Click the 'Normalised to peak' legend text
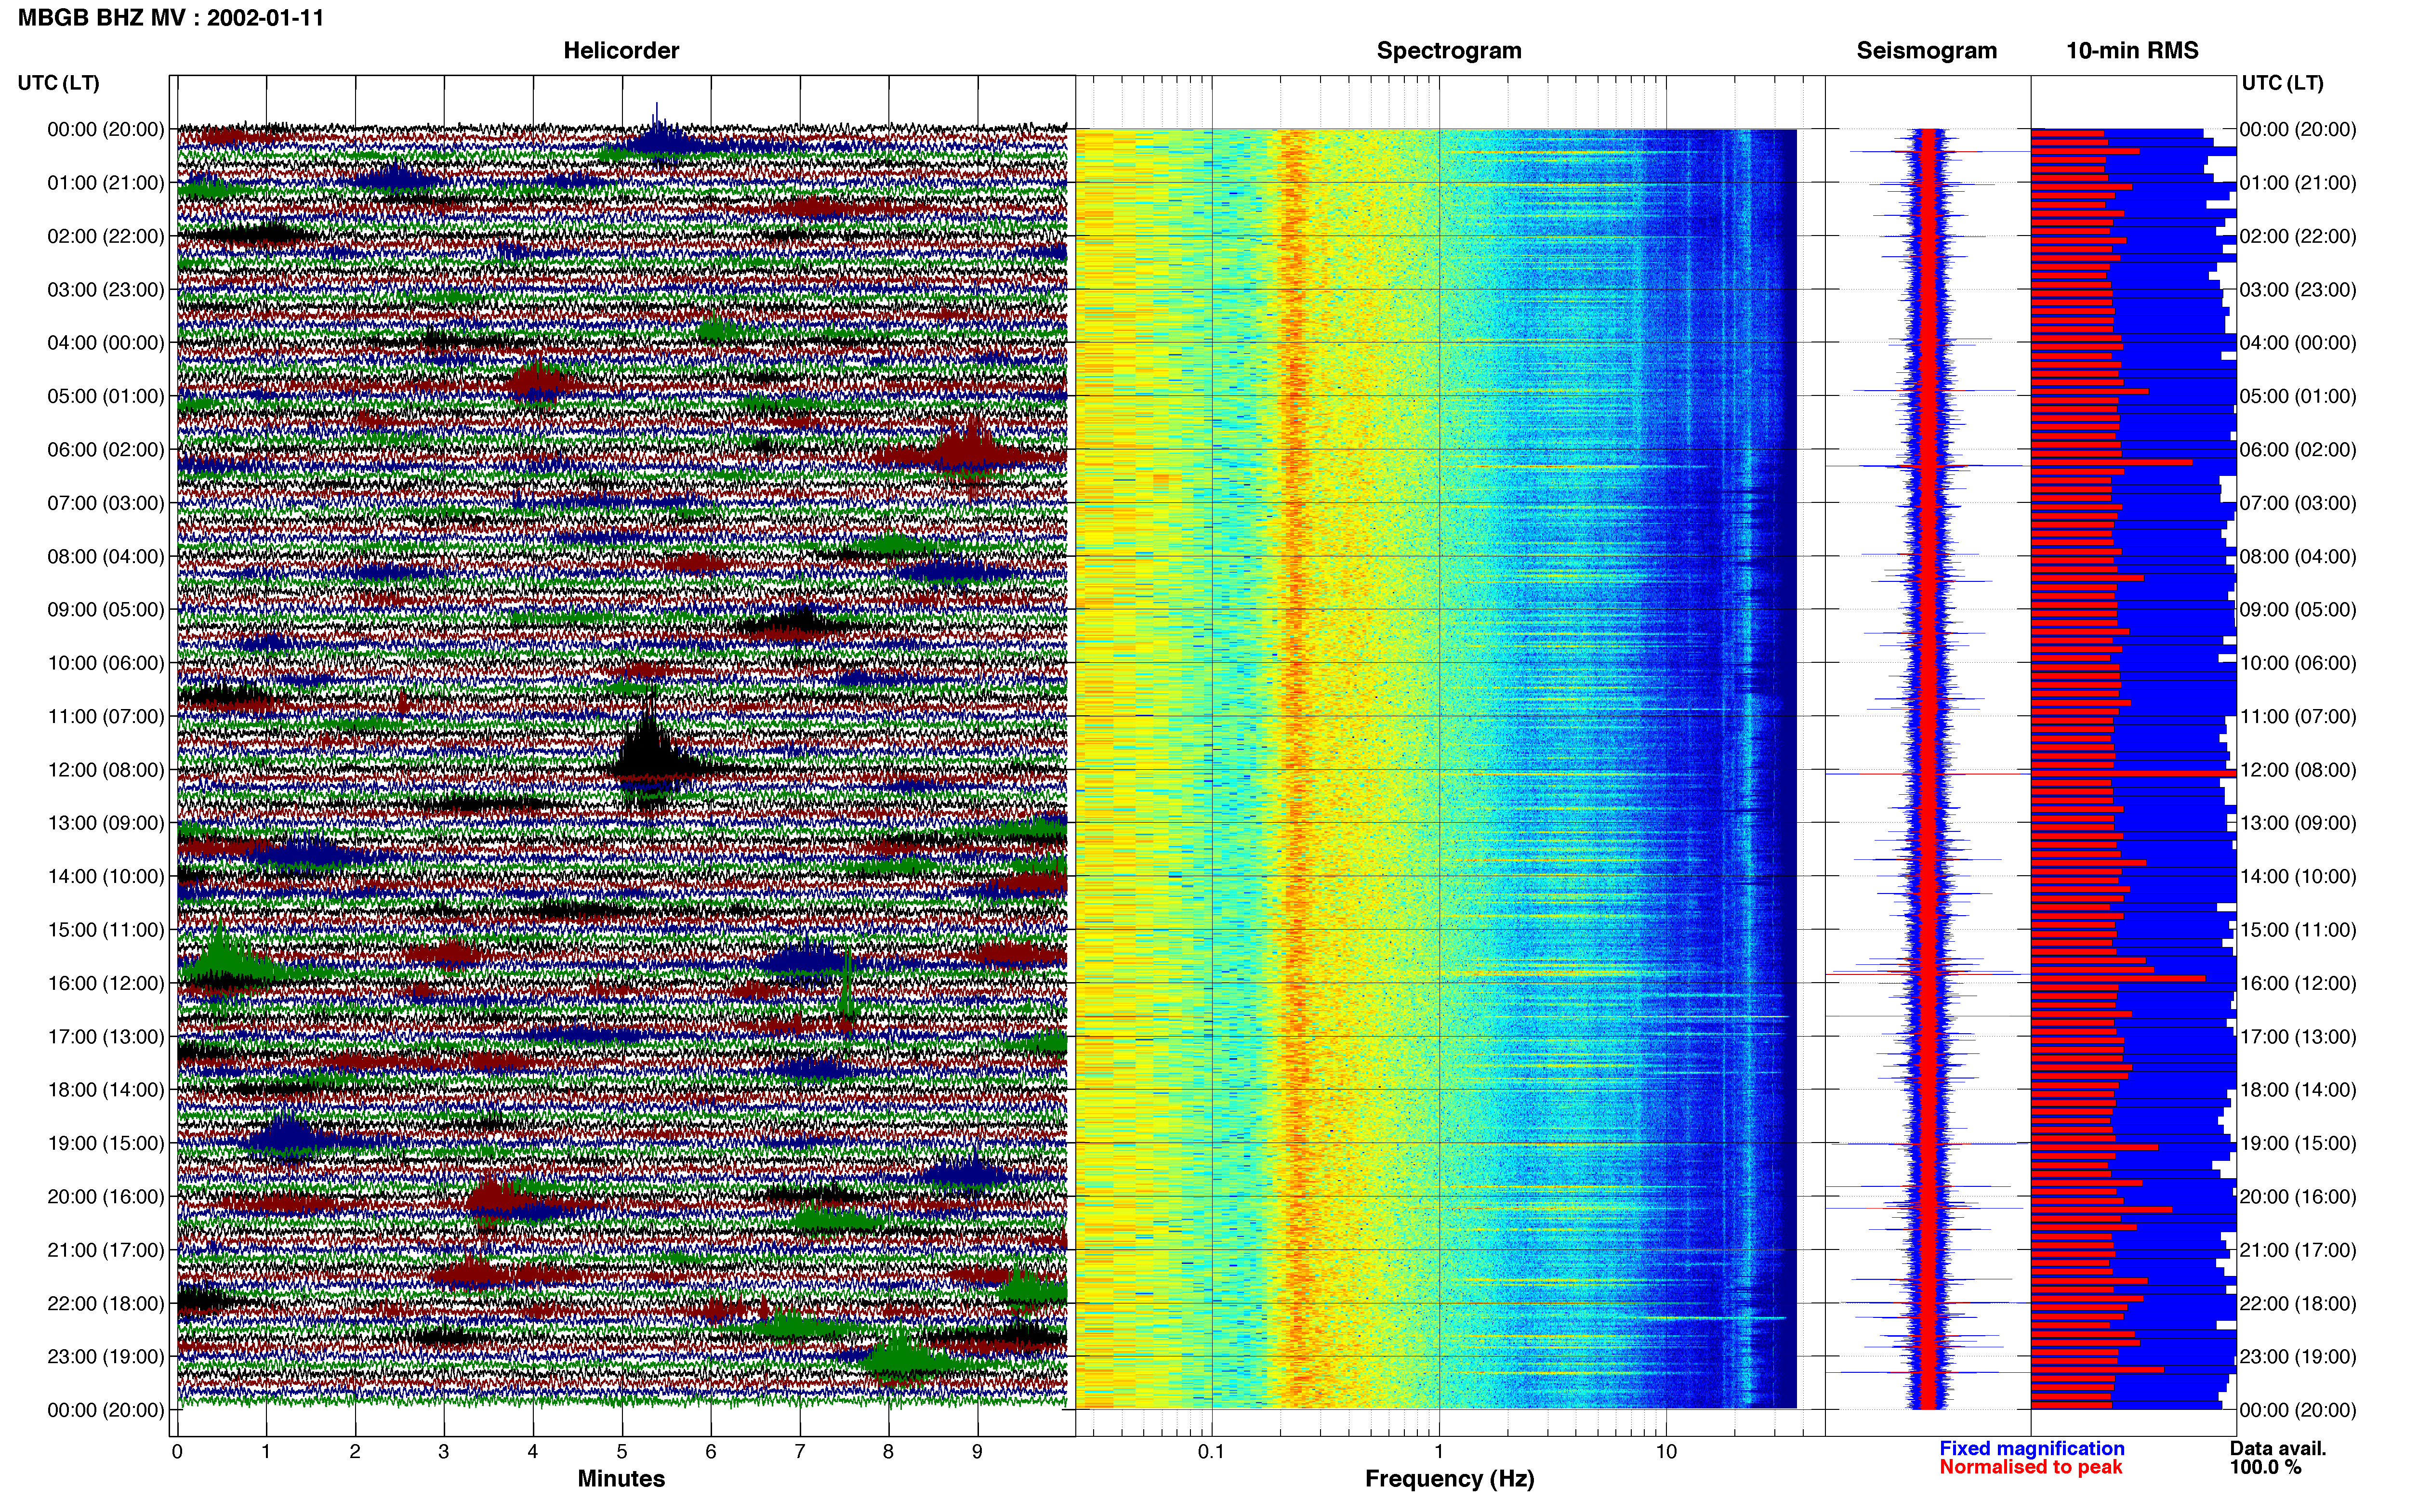2418x1512 pixels. pos(2031,1467)
